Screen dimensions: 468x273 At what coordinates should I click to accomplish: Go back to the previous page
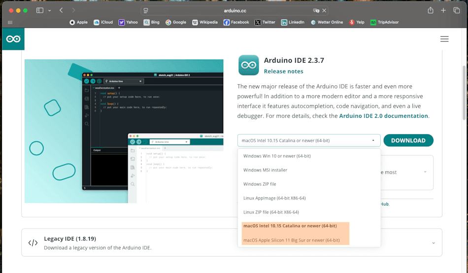(x=61, y=10)
